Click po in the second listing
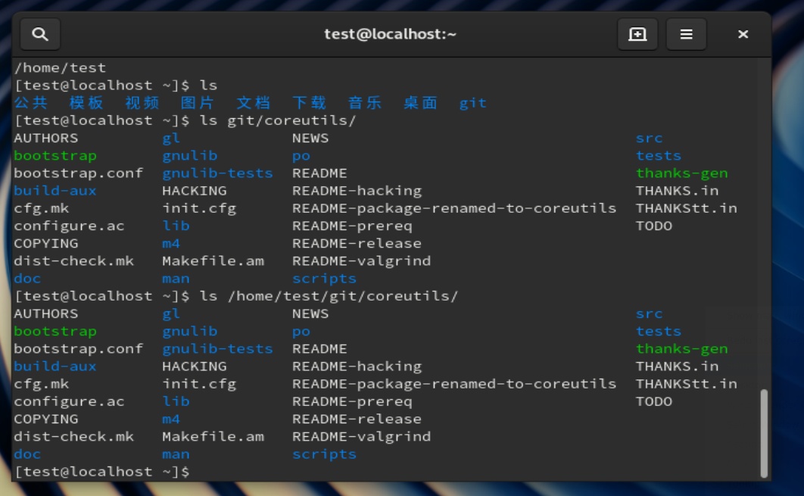The height and width of the screenshot is (496, 804). [301, 332]
